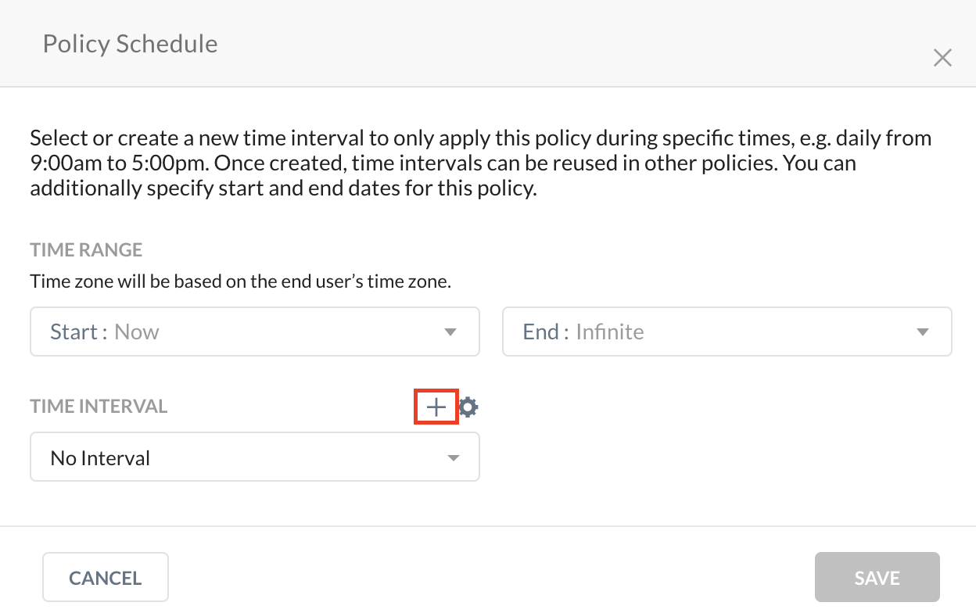Expand the No Interval dropdown
The height and width of the screenshot is (613, 976).
(x=255, y=457)
